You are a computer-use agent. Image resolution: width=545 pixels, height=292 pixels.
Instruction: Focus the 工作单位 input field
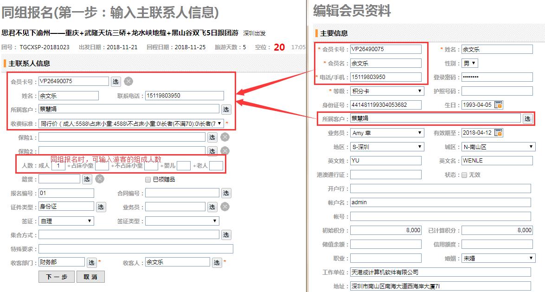pos(440,272)
